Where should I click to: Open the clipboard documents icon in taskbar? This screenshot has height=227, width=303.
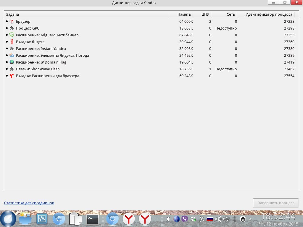[x=75, y=219]
